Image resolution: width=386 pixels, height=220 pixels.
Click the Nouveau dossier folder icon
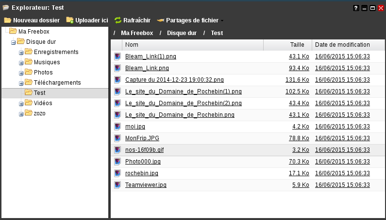point(7,20)
